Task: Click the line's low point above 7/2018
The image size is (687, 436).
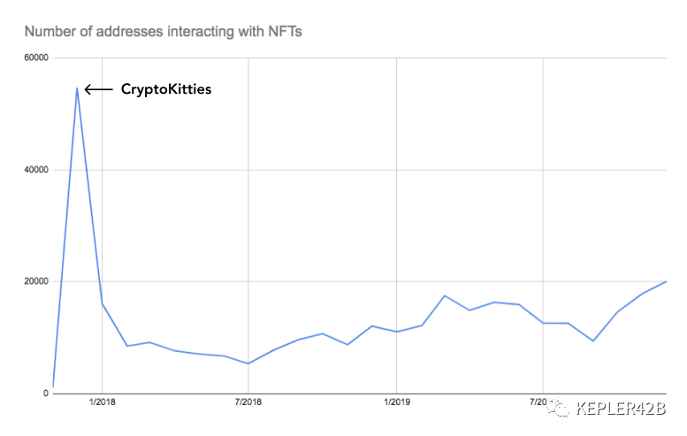Action: [x=248, y=363]
